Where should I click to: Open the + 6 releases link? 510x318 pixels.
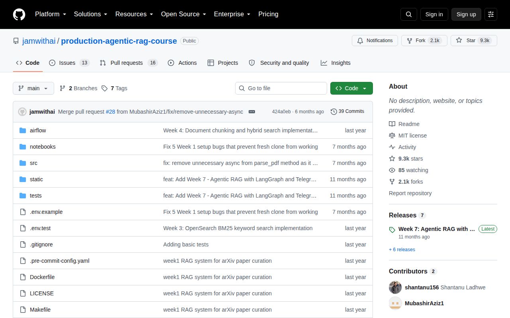(402, 250)
